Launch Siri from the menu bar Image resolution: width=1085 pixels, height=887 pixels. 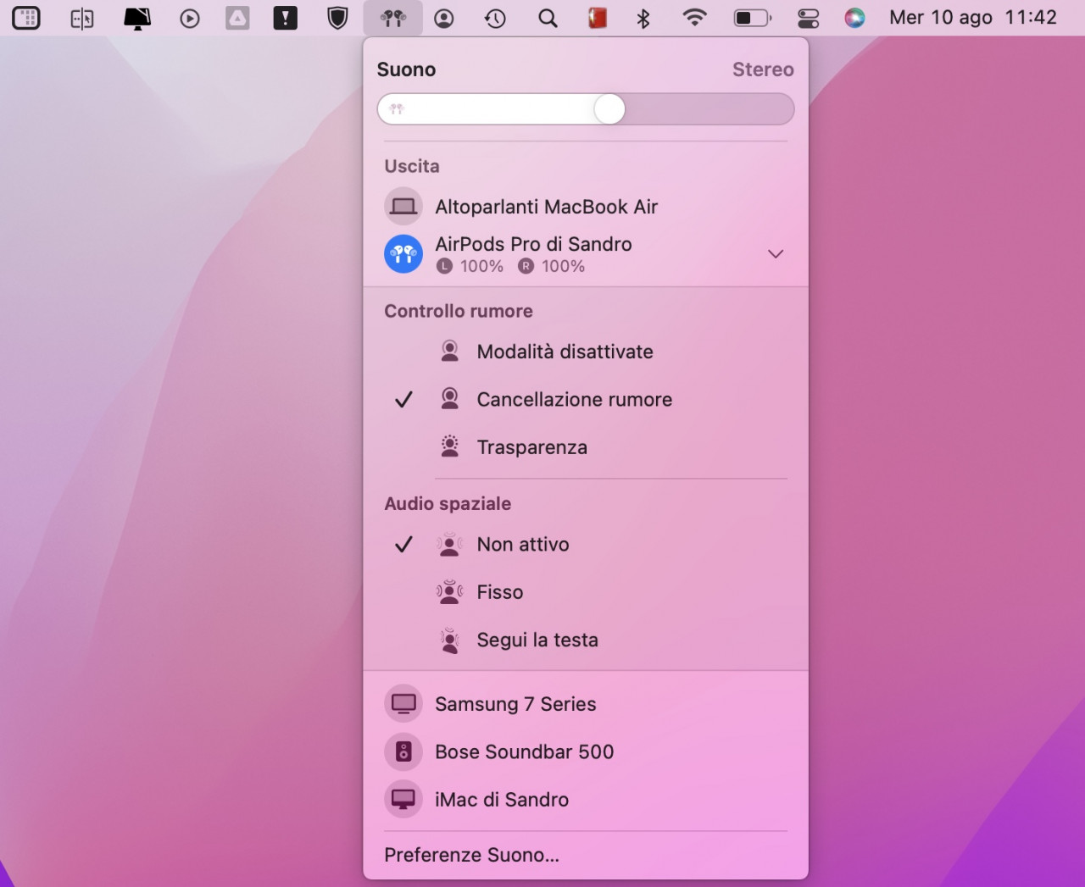(854, 18)
